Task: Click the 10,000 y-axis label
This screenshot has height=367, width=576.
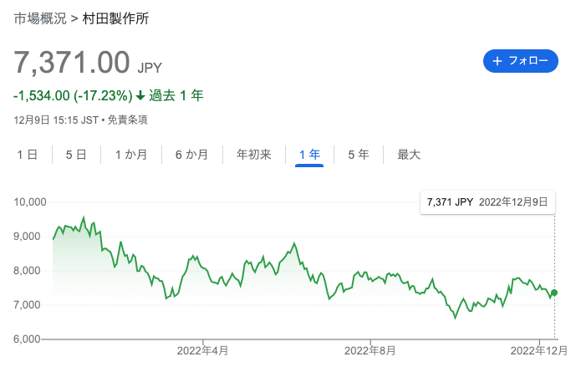Action: pos(30,202)
